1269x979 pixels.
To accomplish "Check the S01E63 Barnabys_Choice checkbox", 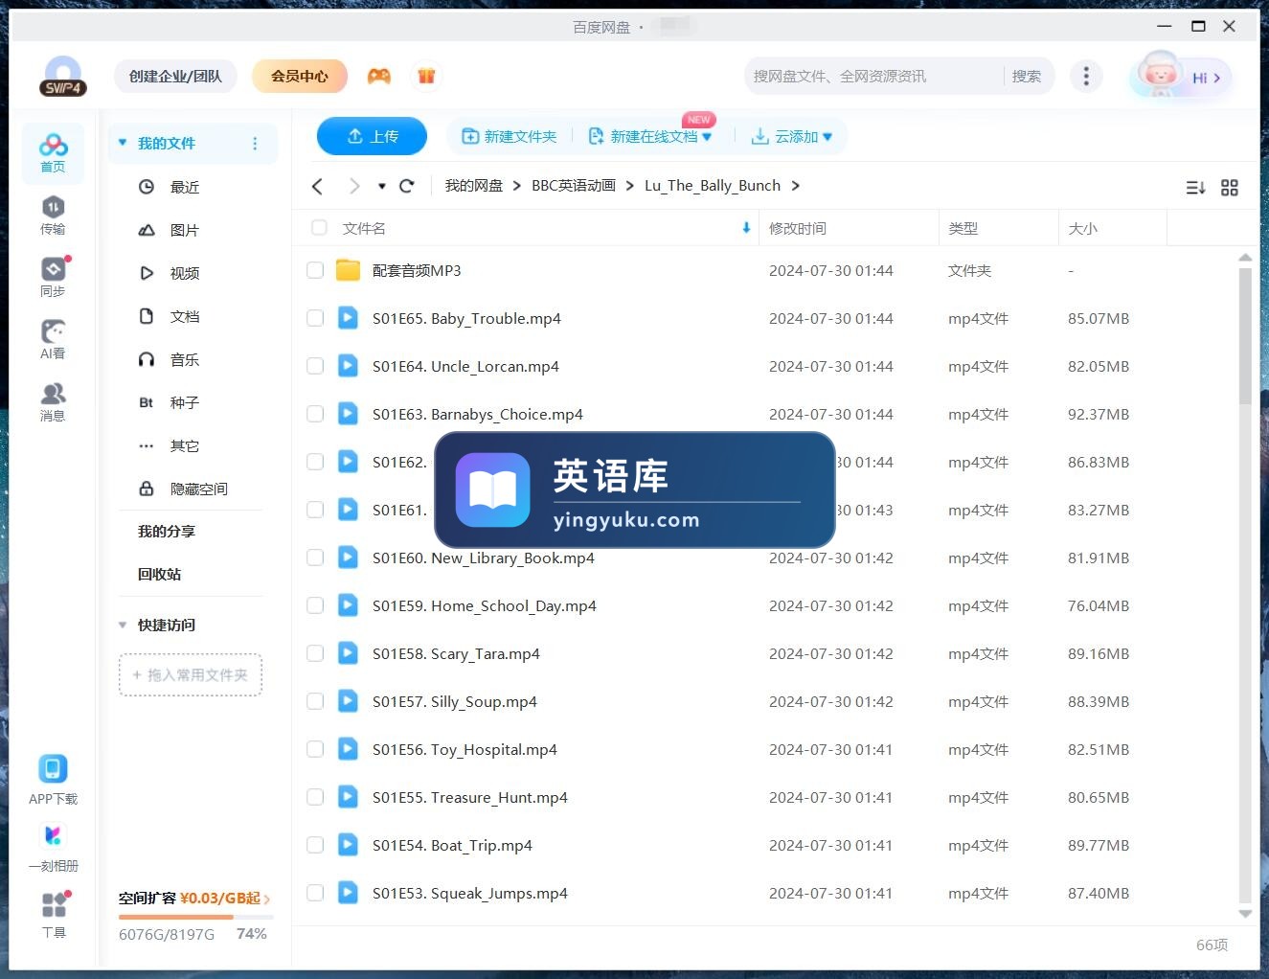I will click(315, 414).
